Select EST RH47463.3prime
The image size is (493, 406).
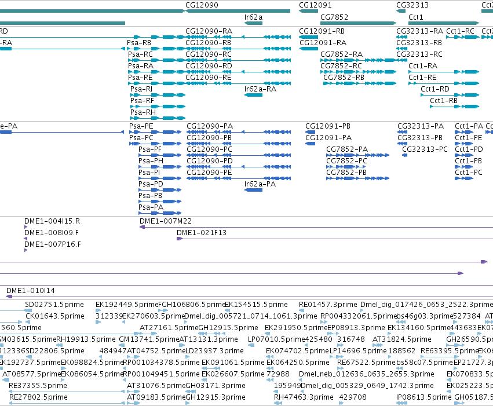[304, 397]
